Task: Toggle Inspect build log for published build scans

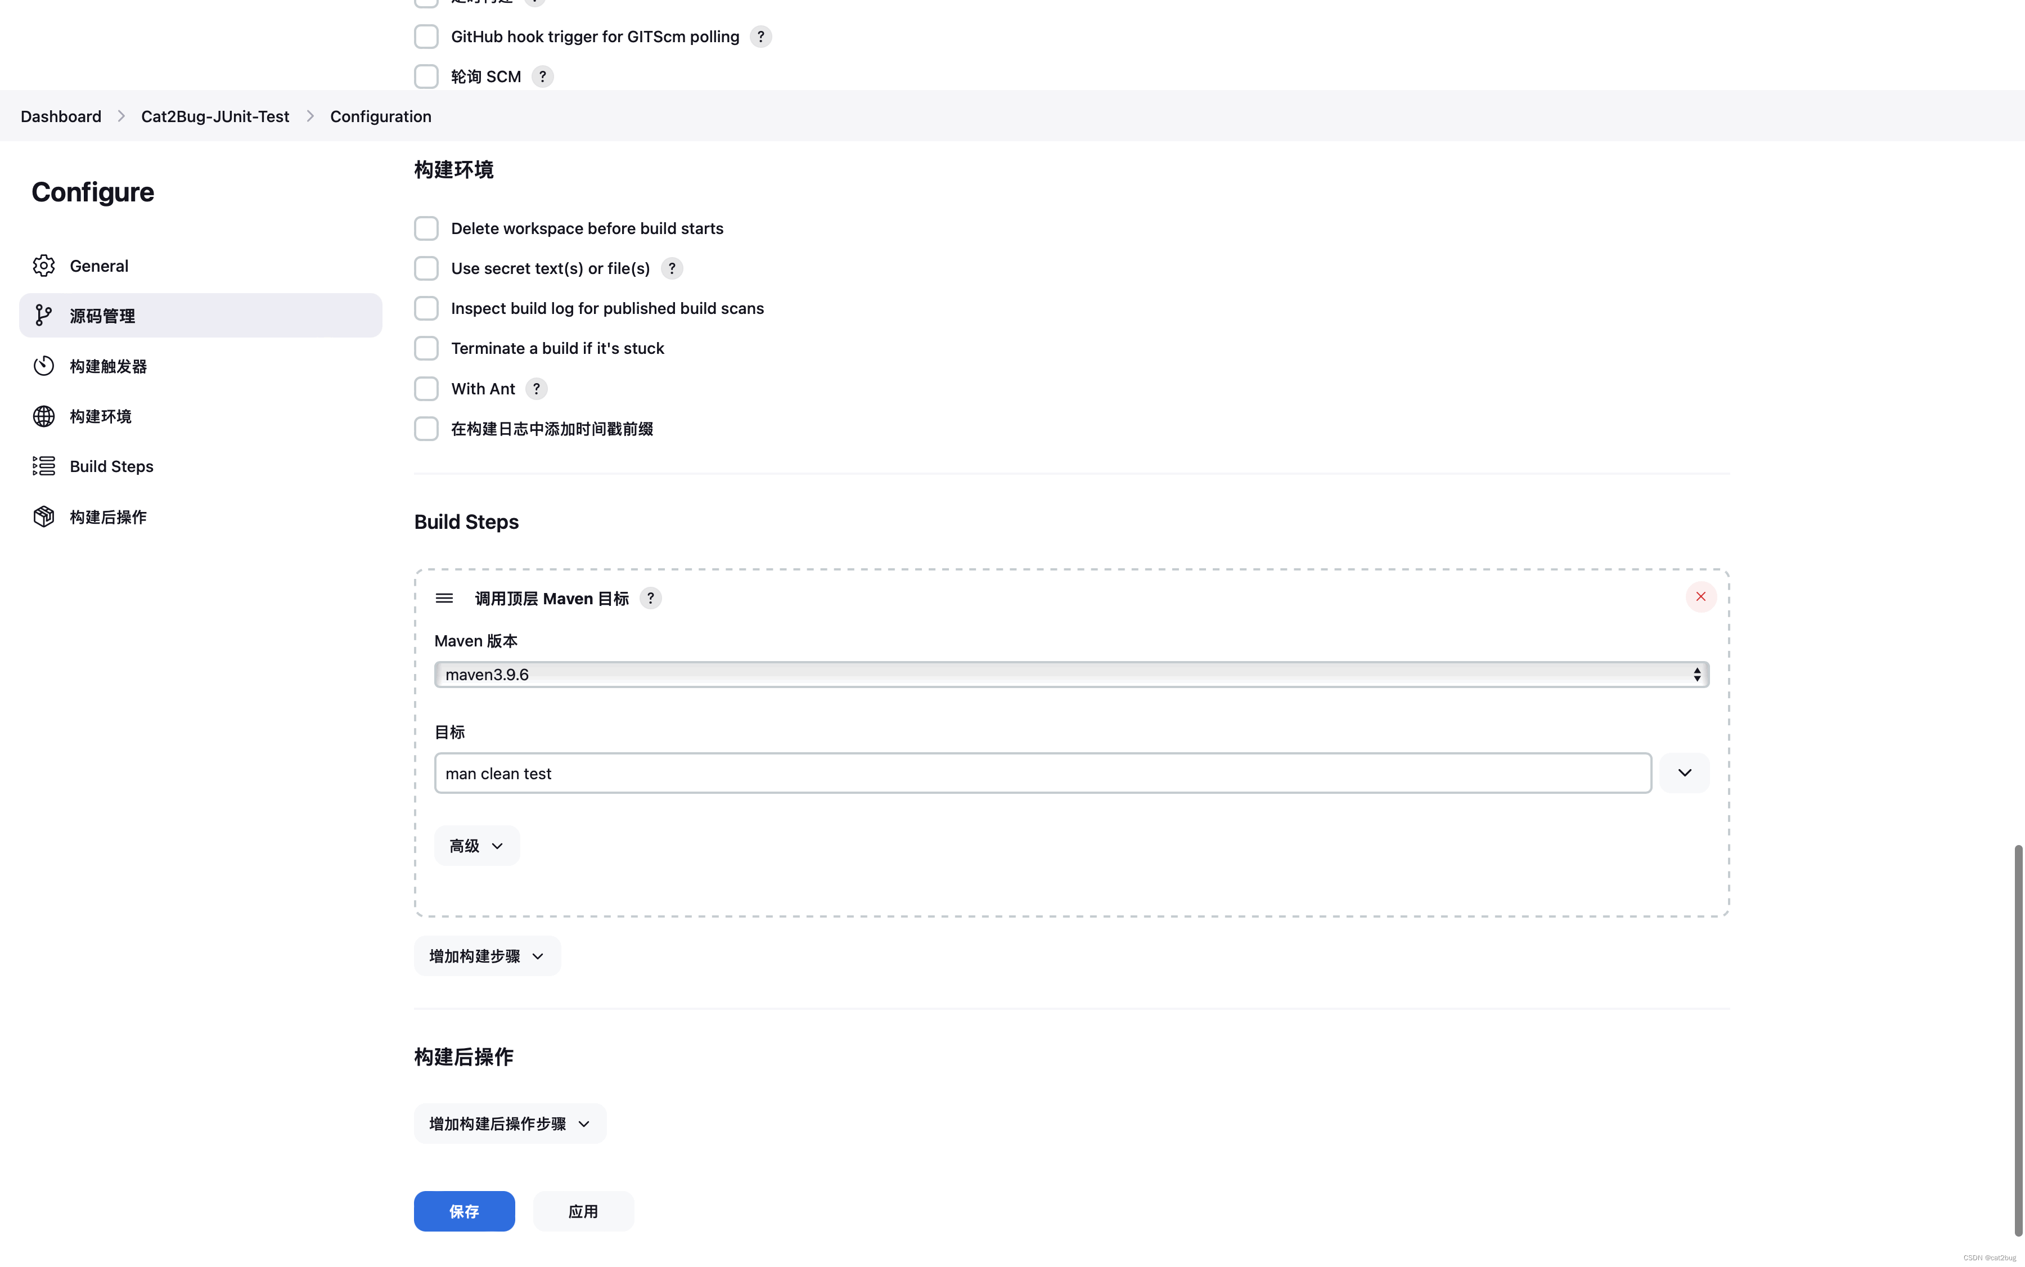Action: (x=426, y=308)
